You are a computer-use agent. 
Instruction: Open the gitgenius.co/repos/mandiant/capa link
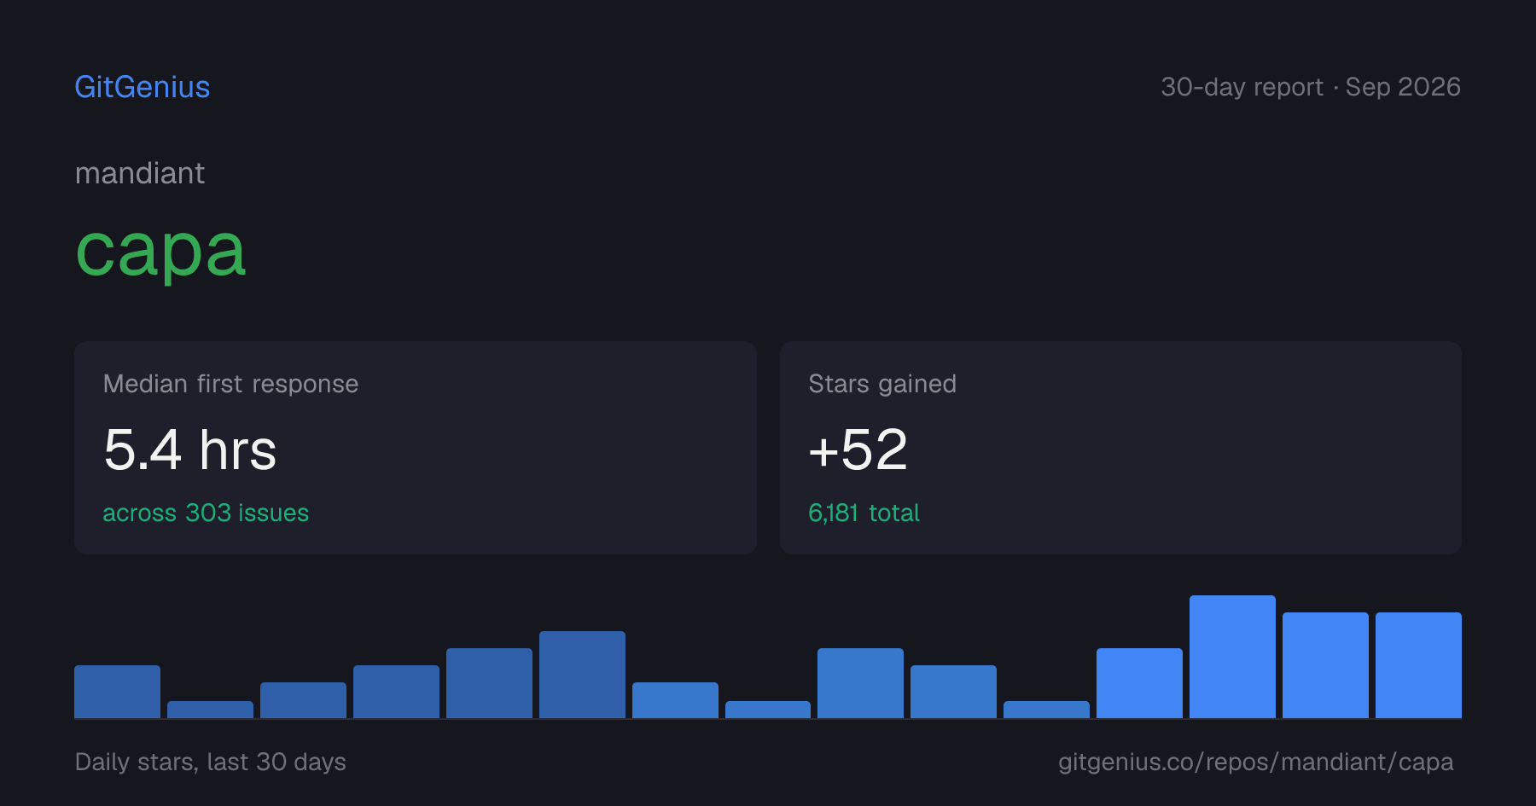[x=1255, y=762]
